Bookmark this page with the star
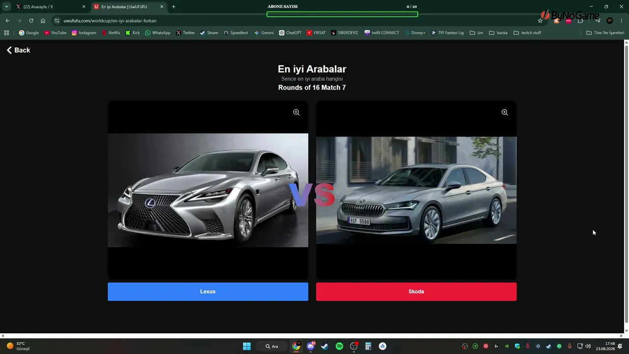Image resolution: width=629 pixels, height=354 pixels. 540,21
